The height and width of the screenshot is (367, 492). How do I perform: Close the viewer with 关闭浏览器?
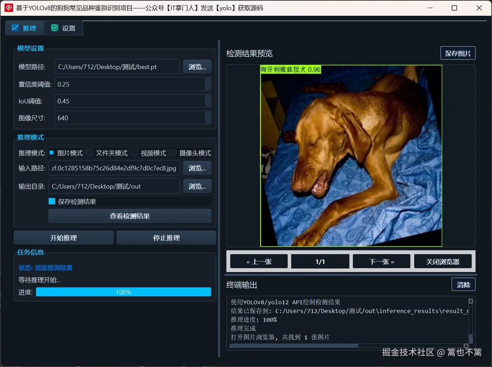click(x=443, y=261)
